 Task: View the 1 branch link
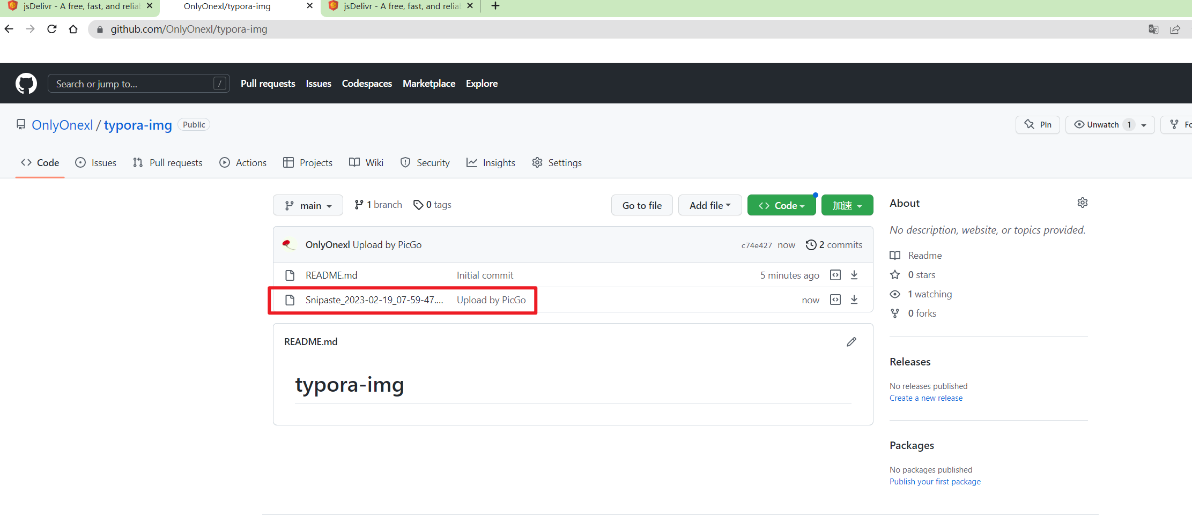pos(378,205)
